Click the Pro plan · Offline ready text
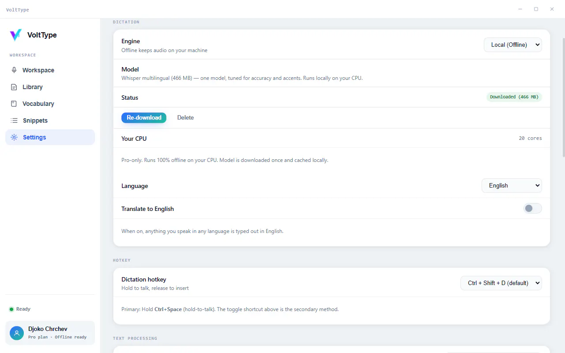Viewport: 565px width, 353px height. [57, 337]
